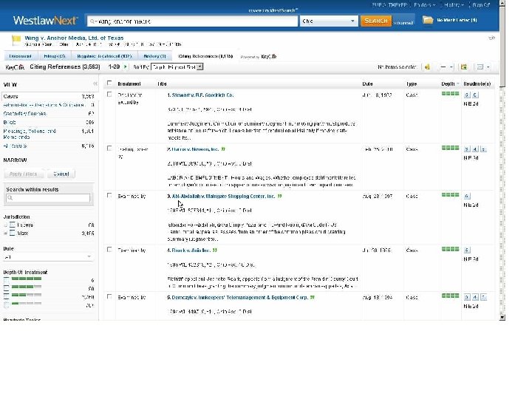Open the jurisdiction dropdown next to search box
Viewport: 532px width, 399px height.
(328, 21)
